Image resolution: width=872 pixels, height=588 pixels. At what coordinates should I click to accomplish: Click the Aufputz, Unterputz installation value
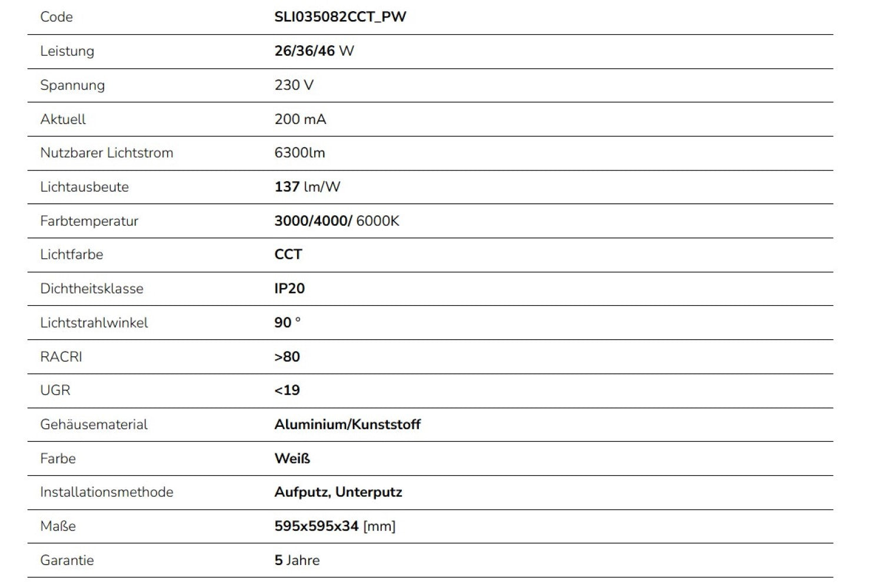338,492
